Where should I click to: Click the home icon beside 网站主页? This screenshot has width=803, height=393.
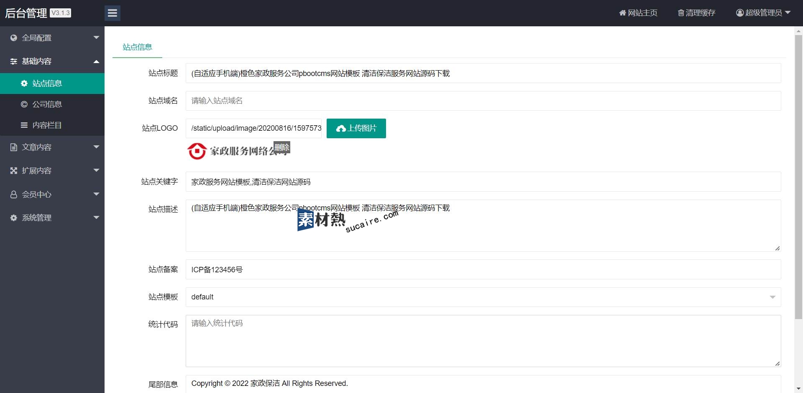(622, 13)
